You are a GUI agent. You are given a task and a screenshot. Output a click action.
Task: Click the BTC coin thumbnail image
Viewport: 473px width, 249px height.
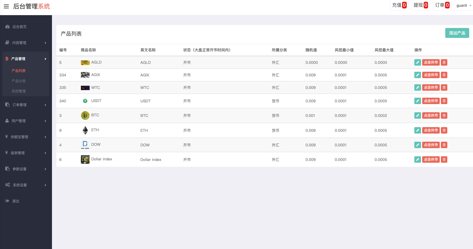85,115
